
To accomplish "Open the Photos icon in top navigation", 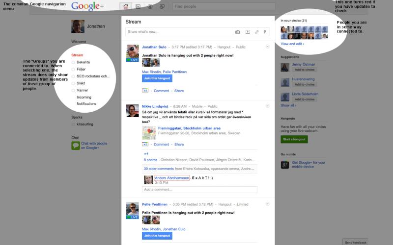I will tap(138, 6).
